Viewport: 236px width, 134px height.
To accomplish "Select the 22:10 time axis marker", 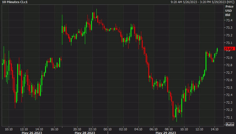I will [x=92, y=129].
